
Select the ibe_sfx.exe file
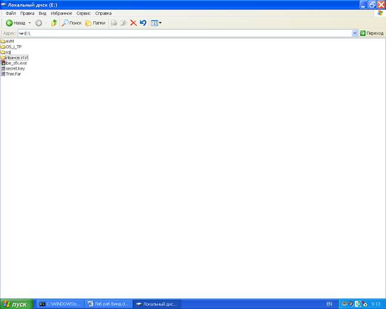click(x=14, y=63)
